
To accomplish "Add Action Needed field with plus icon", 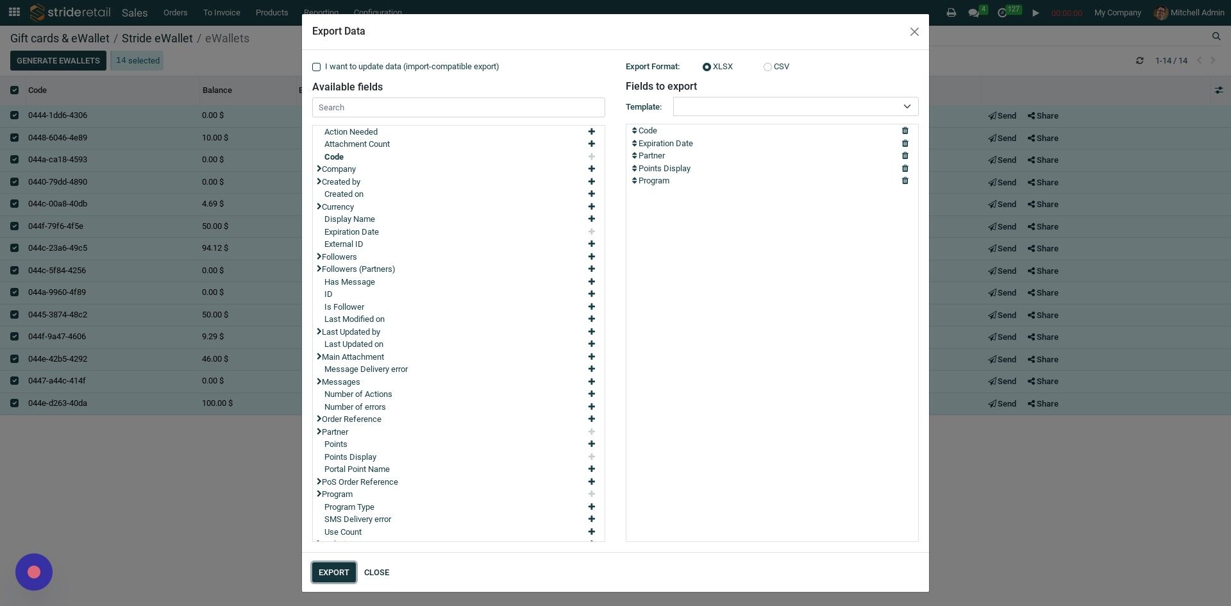I will click(591, 131).
